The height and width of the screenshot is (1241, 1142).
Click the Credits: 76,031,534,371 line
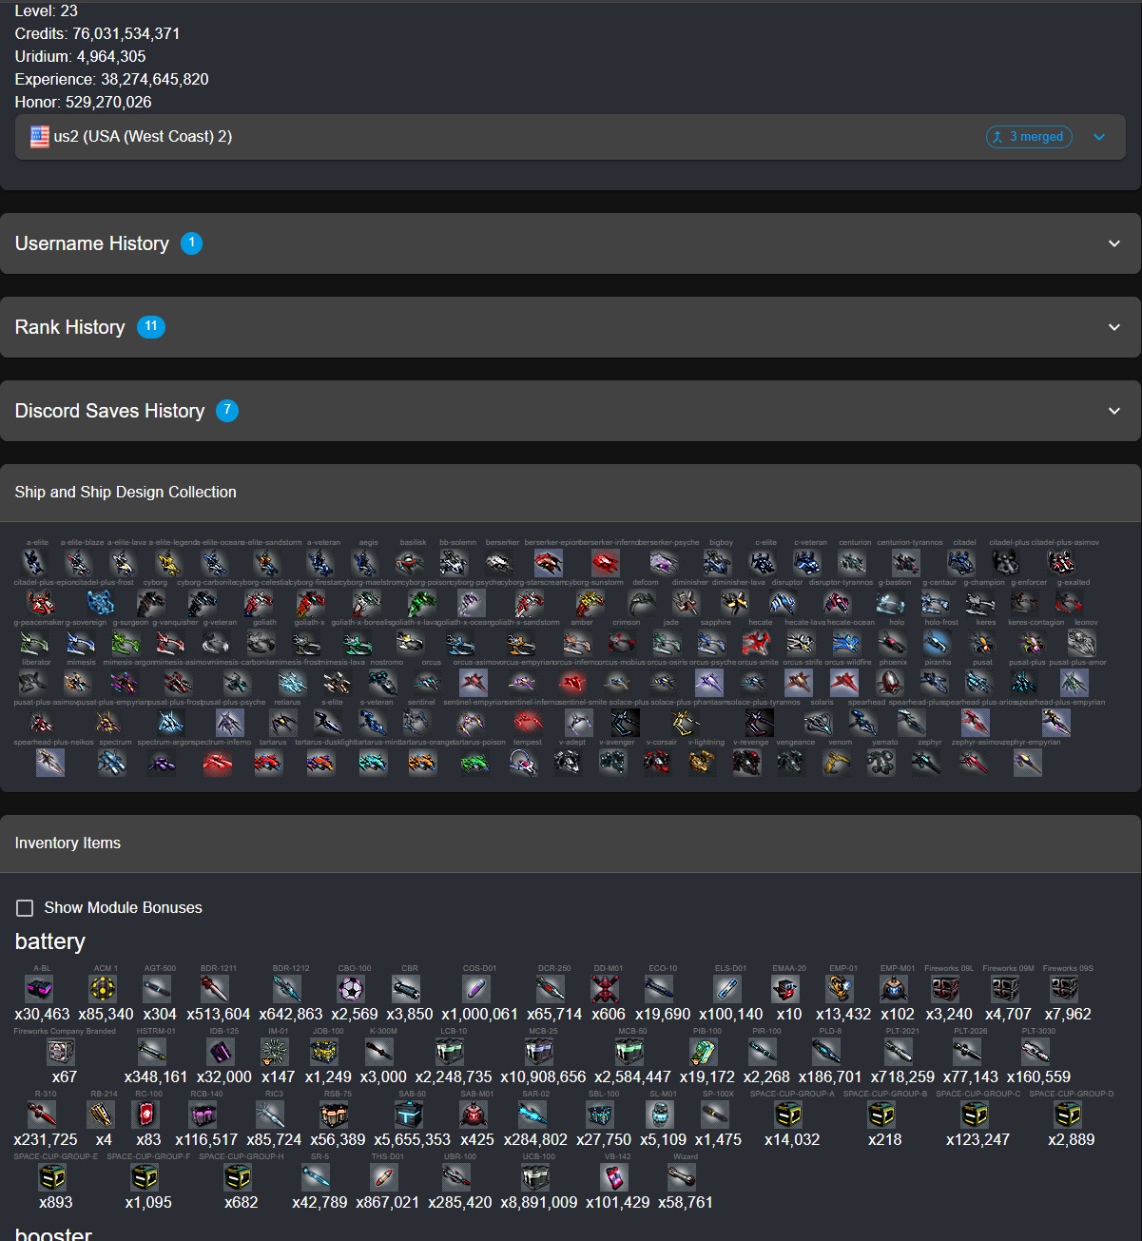click(x=97, y=33)
